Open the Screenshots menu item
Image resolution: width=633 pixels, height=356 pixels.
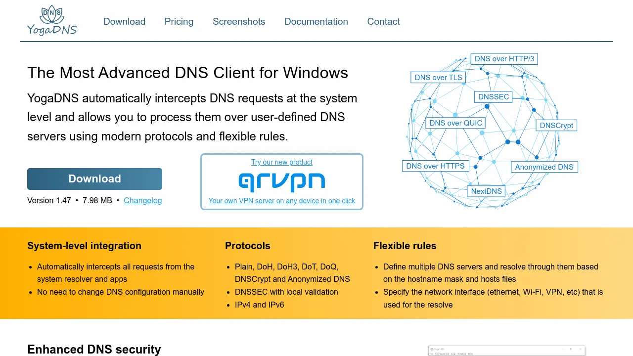coord(239,22)
